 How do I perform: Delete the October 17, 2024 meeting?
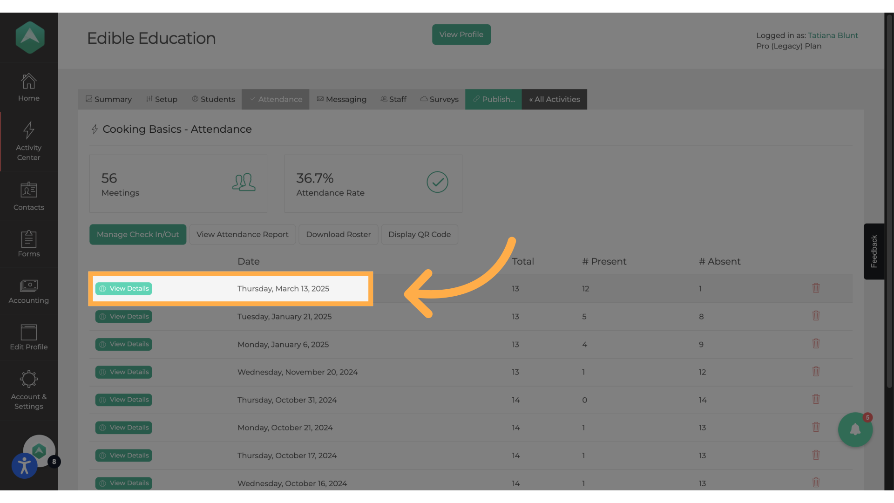pyautogui.click(x=816, y=455)
